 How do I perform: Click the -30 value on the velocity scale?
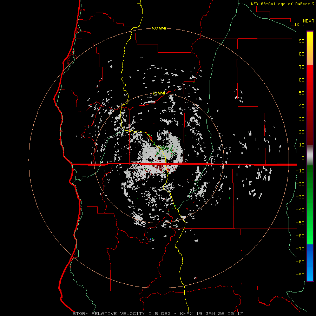[x=300, y=197]
